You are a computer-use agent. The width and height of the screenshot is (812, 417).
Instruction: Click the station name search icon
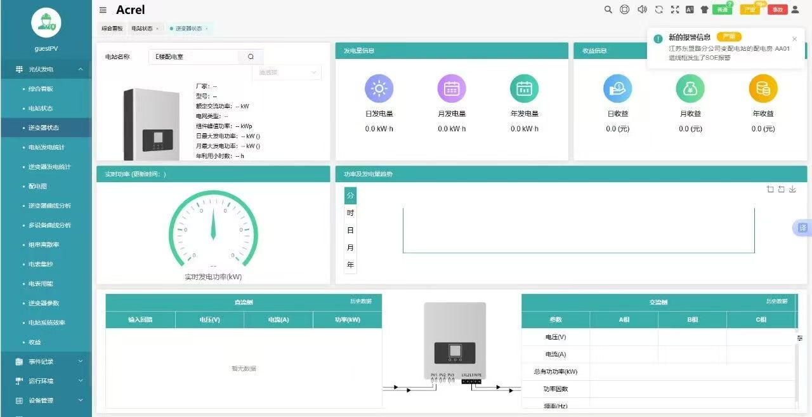pos(251,56)
